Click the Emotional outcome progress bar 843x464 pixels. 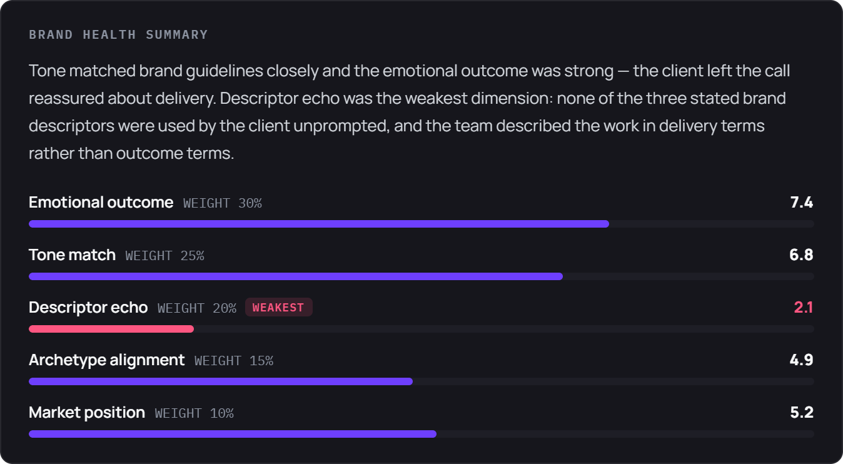[421, 224]
